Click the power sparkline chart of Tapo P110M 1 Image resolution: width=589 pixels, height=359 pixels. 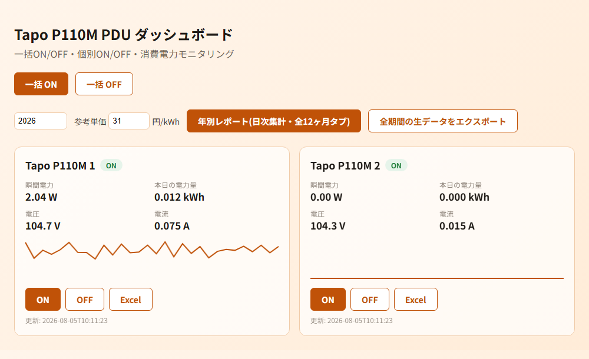[x=152, y=250]
